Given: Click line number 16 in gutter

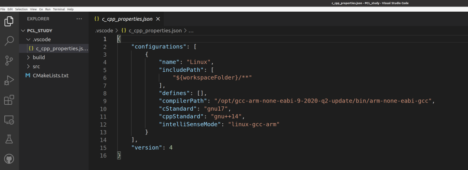Looking at the screenshot, I should pos(103,155).
